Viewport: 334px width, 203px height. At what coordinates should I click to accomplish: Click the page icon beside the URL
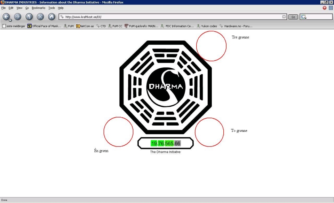pyautogui.click(x=62, y=17)
